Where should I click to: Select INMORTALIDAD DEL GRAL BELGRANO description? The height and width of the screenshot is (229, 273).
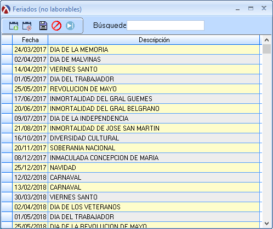click(153, 109)
